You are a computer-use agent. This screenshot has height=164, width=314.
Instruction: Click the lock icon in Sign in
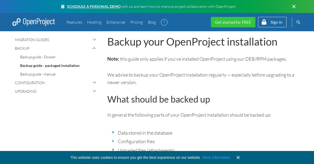[x=264, y=22]
